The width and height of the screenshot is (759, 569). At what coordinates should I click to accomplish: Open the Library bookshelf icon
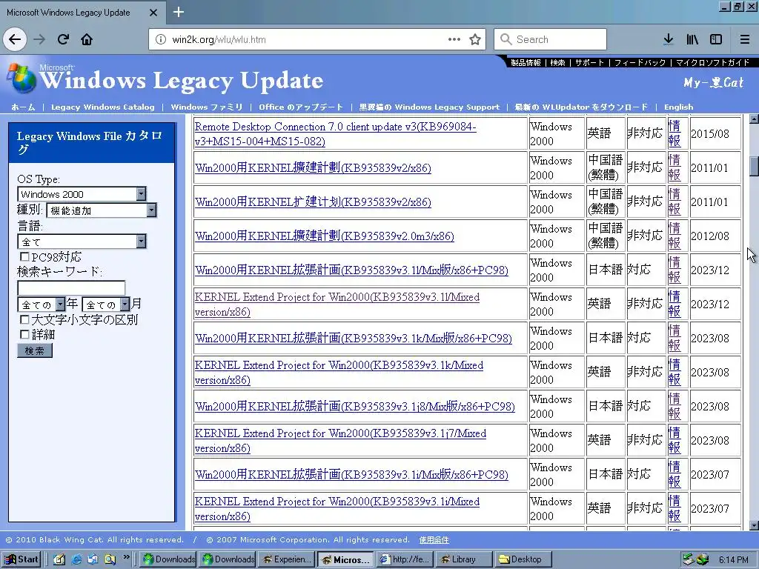(x=692, y=39)
